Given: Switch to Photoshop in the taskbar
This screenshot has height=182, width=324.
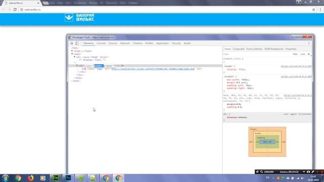Looking at the screenshot, I should (x=68, y=178).
